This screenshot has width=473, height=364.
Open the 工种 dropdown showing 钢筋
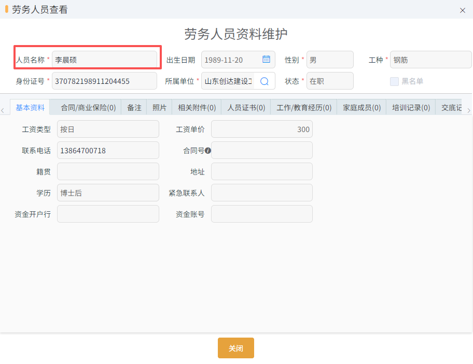(431, 60)
